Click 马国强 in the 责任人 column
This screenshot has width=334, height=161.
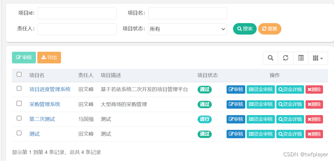[x=86, y=119]
